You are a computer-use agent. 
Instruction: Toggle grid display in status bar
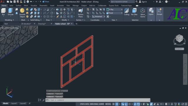pyautogui.click(x=113, y=104)
